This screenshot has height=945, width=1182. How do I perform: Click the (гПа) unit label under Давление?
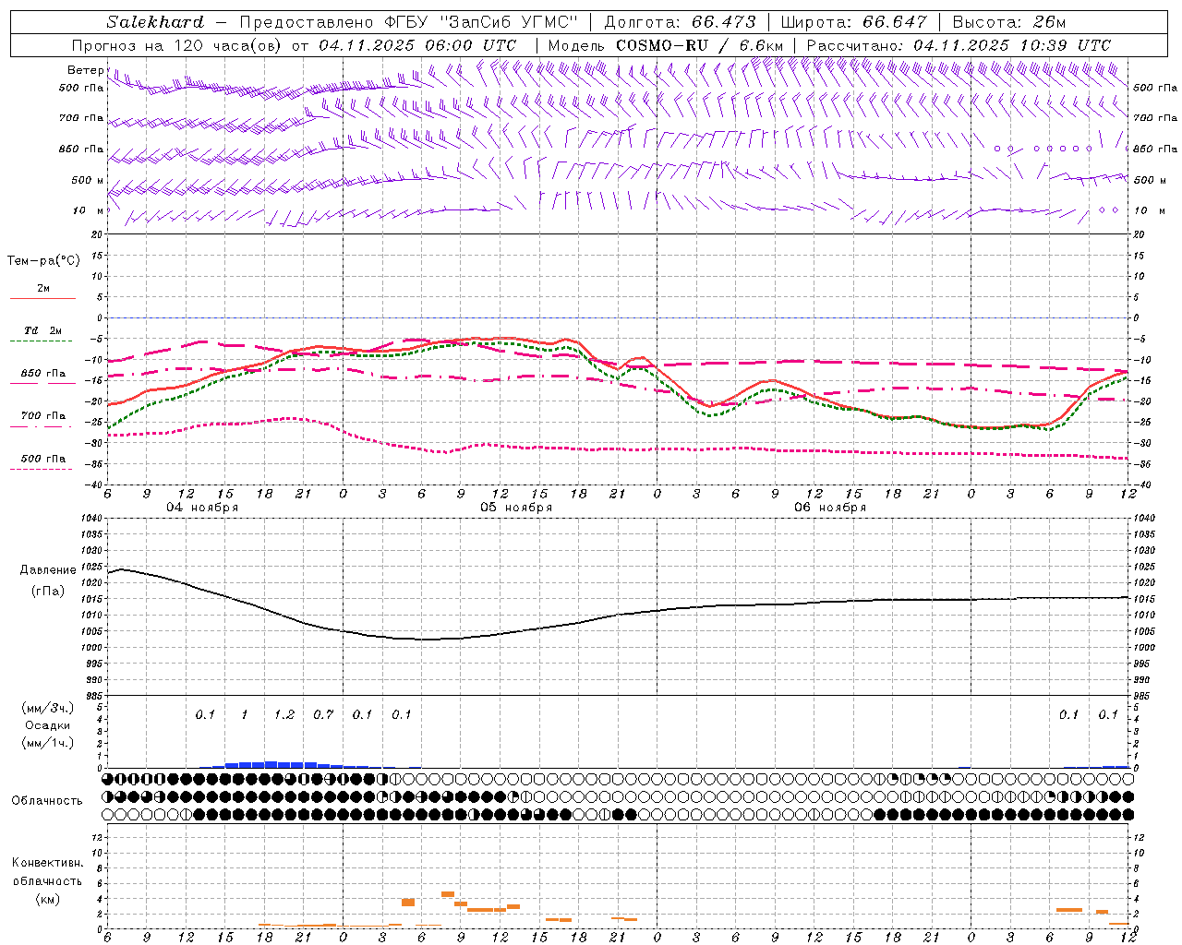point(48,591)
